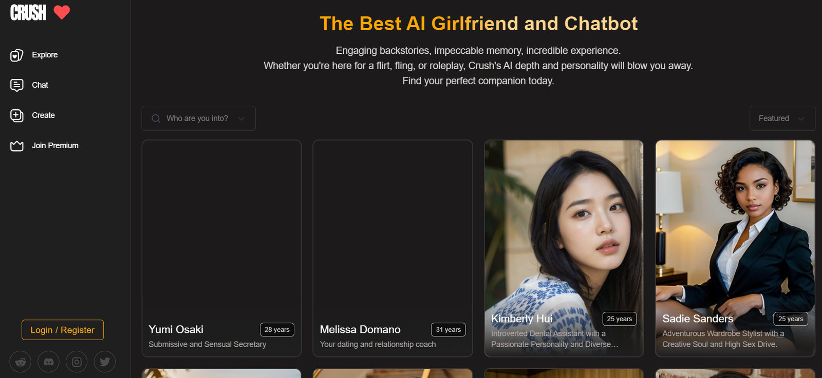Open Kimberly Hui's profile card

pos(564,248)
